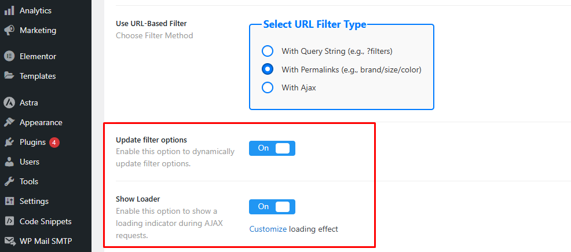Click the Templates folder icon
Screen dimensions: 571x252
pos(9,76)
